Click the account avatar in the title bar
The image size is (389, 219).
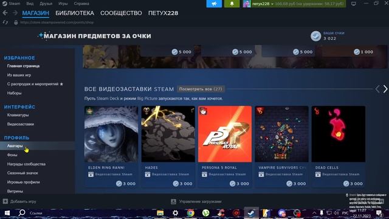[247, 4]
